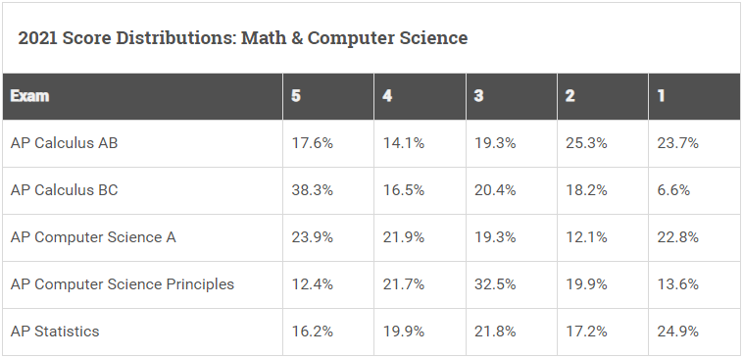Select the AP Calculus BC row label
743x358 pixels.
[64, 190]
